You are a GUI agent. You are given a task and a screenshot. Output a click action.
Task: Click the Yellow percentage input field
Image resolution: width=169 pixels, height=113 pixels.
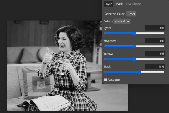point(155,54)
